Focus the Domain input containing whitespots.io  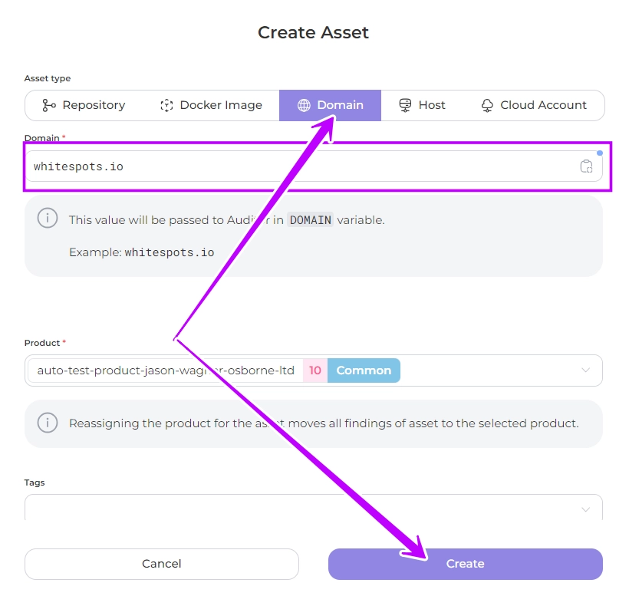click(299, 166)
